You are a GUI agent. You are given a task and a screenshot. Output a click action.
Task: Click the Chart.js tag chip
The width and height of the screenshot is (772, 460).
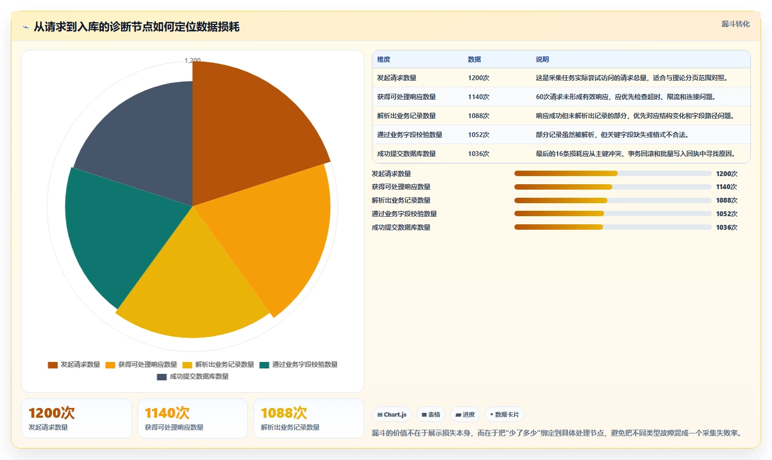tap(392, 414)
